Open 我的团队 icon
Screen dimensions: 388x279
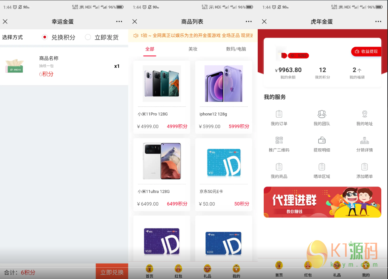322,114
